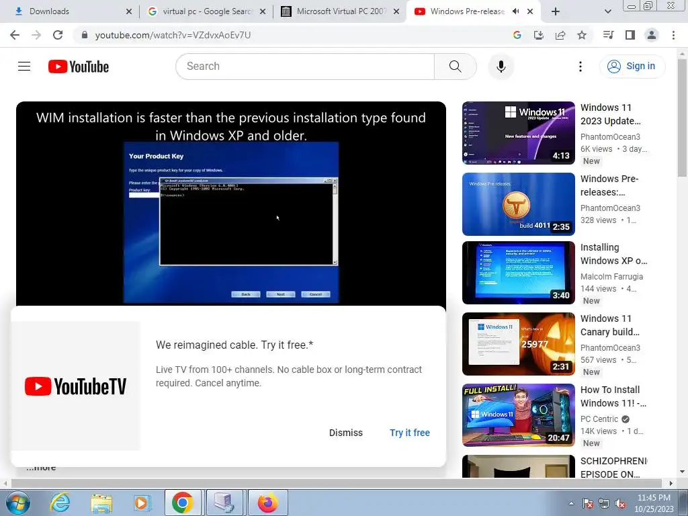This screenshot has height=516, width=688.
Task: Switch to virtual pc Google Search tab
Action: (x=206, y=11)
